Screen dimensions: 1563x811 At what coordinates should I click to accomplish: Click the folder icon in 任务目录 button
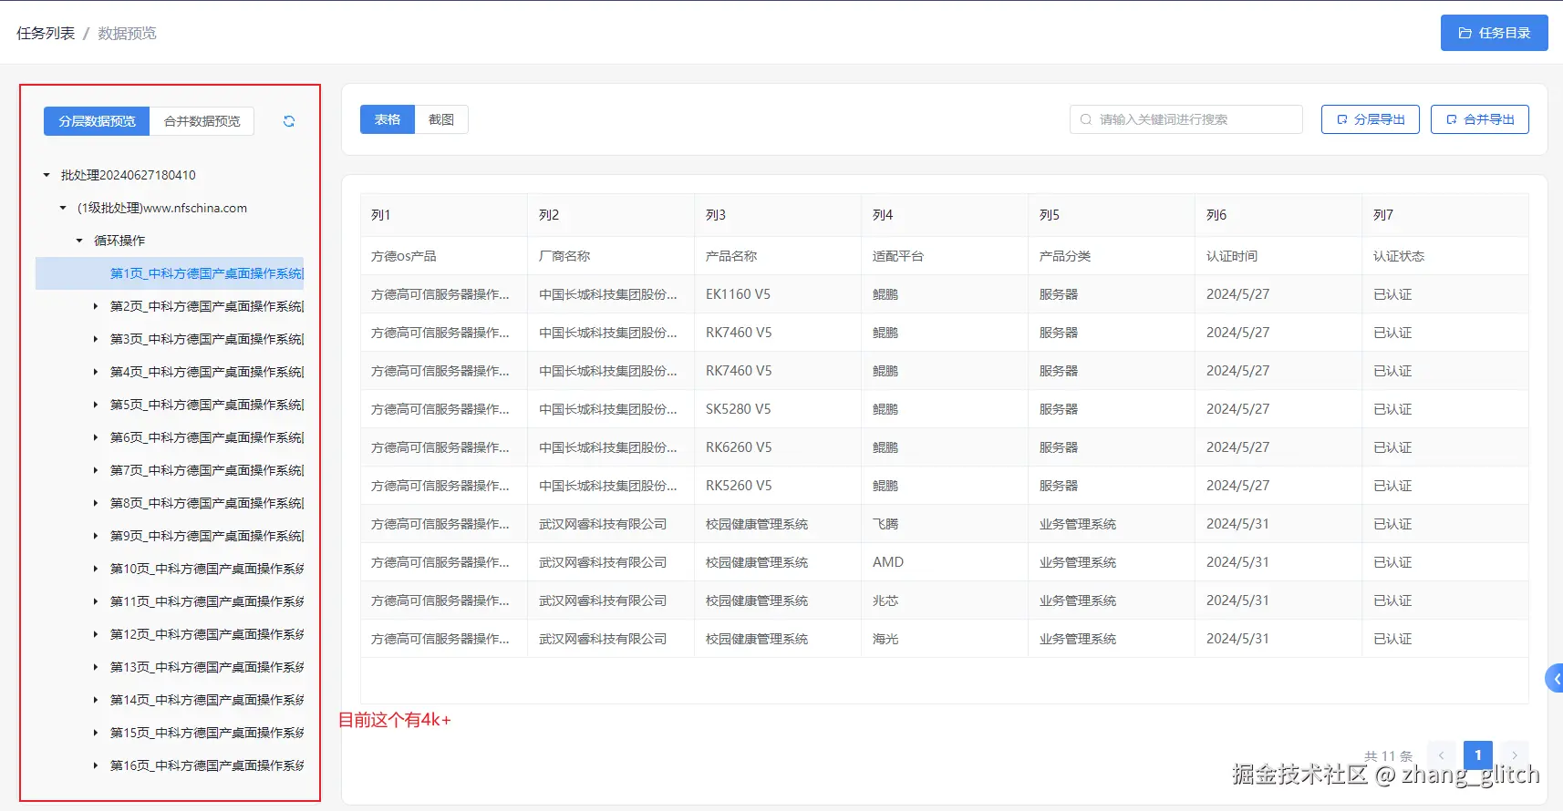coord(1465,33)
